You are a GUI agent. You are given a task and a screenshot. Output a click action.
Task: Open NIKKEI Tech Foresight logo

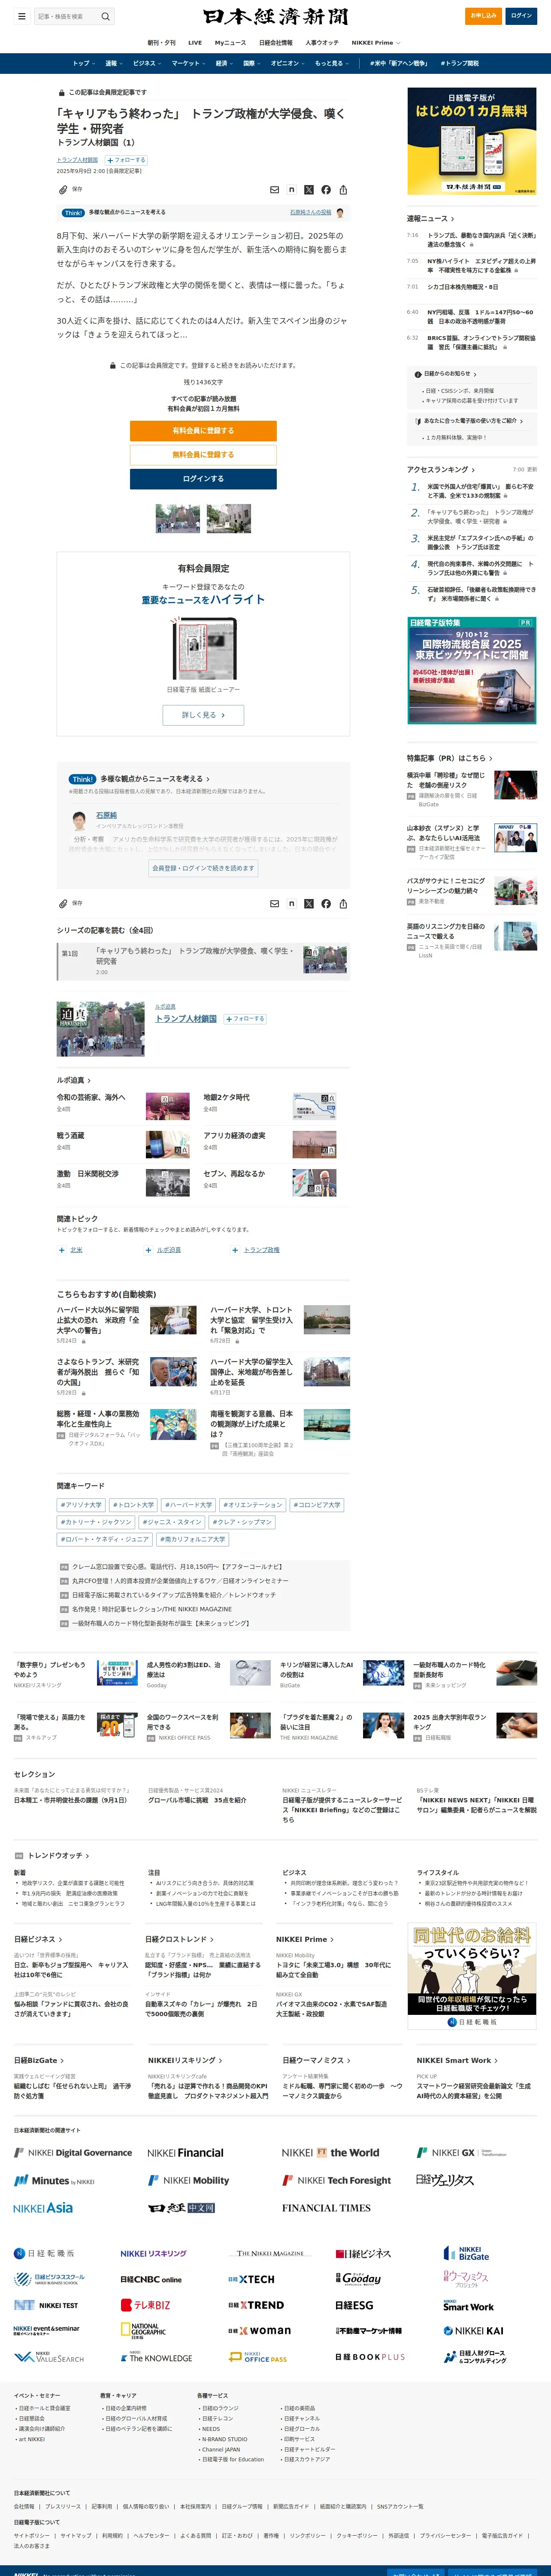[337, 2180]
